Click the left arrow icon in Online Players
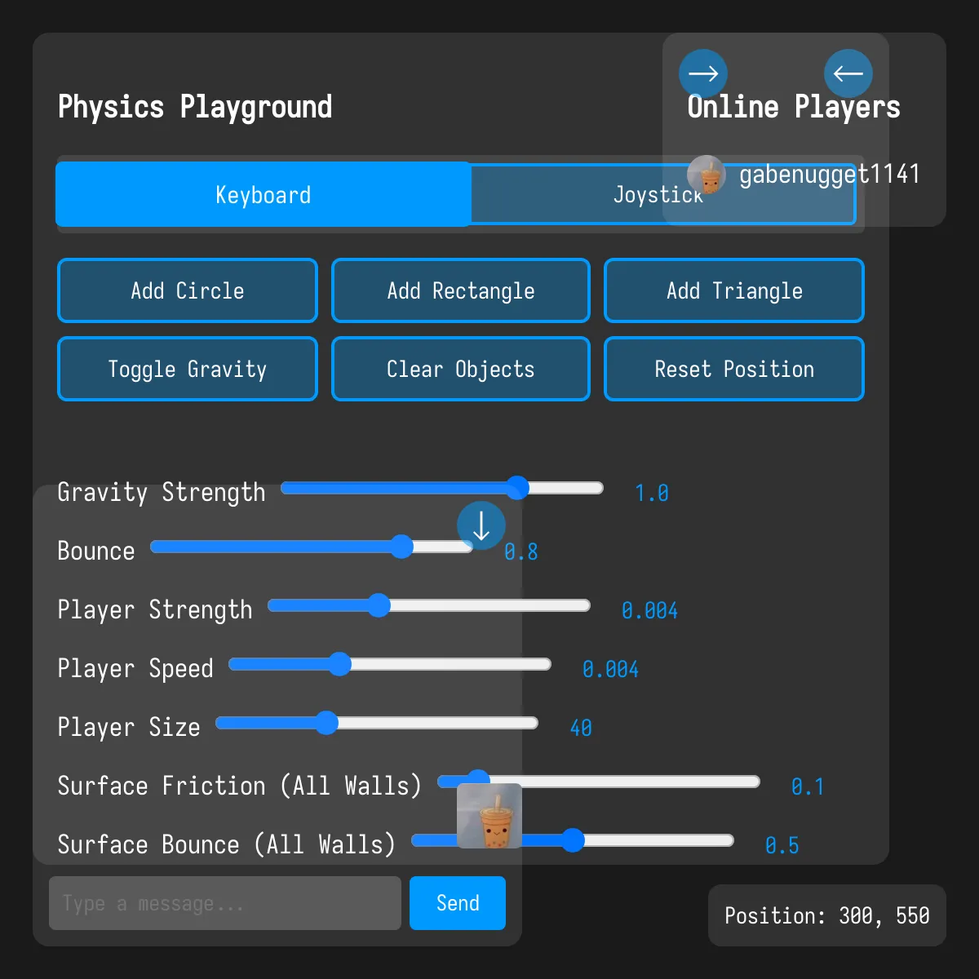 point(848,73)
